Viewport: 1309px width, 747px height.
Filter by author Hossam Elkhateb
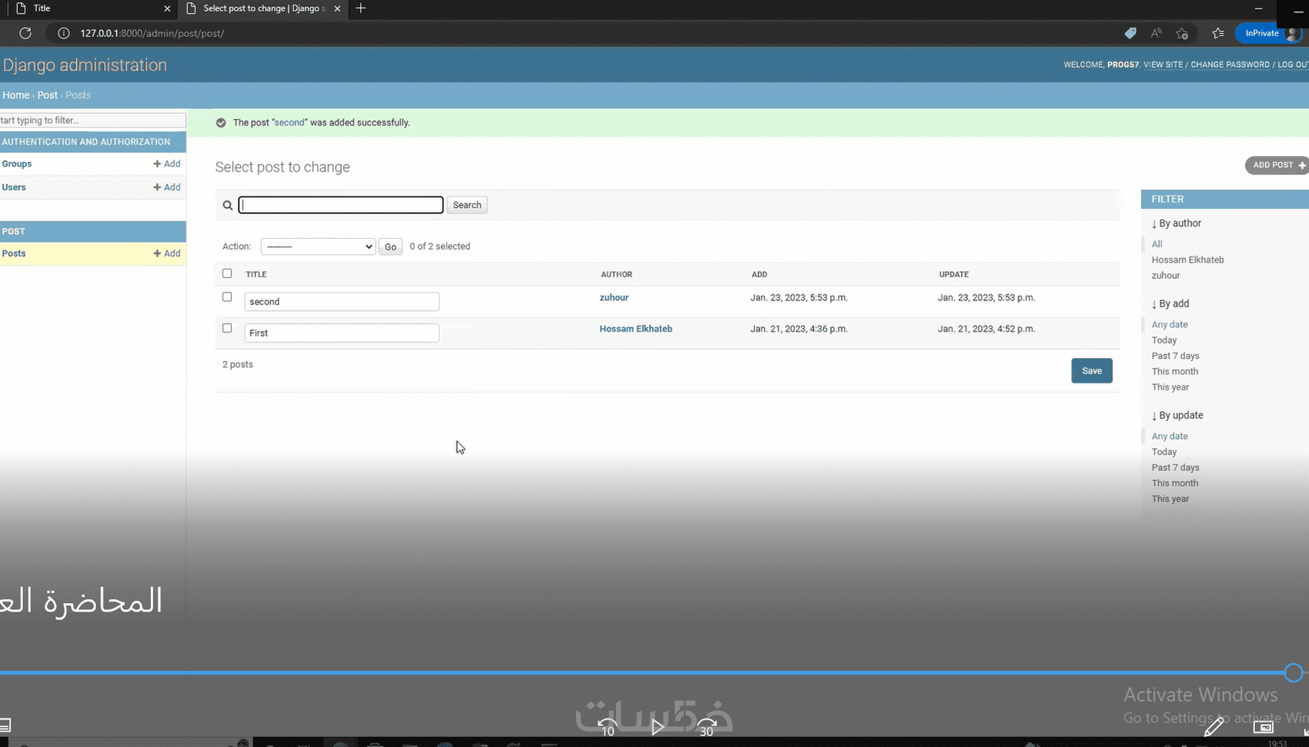(1187, 260)
